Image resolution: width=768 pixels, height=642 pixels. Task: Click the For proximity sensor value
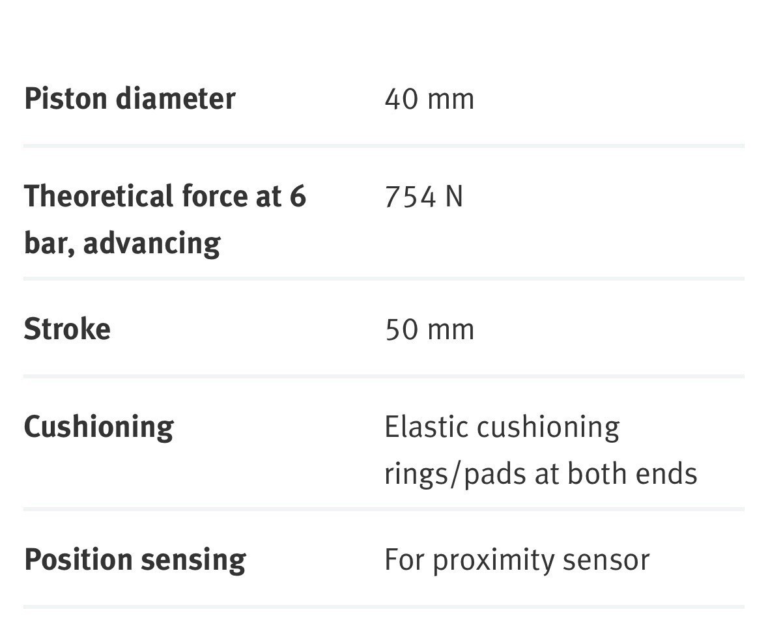click(517, 560)
